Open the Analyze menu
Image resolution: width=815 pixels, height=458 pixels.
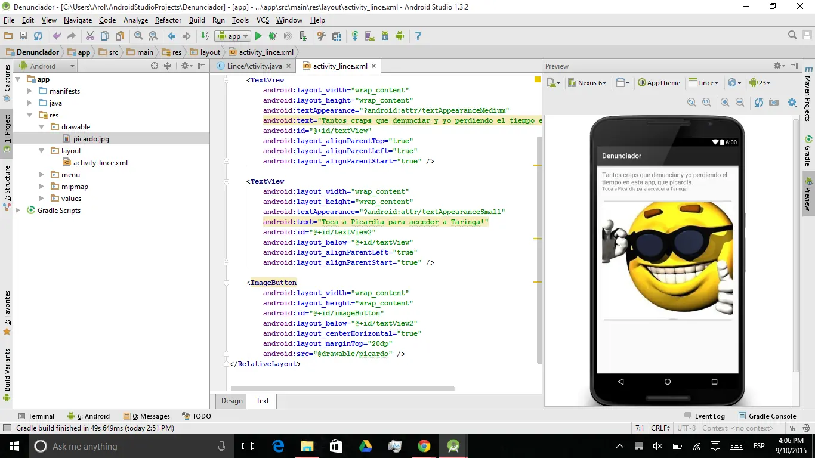pos(135,20)
